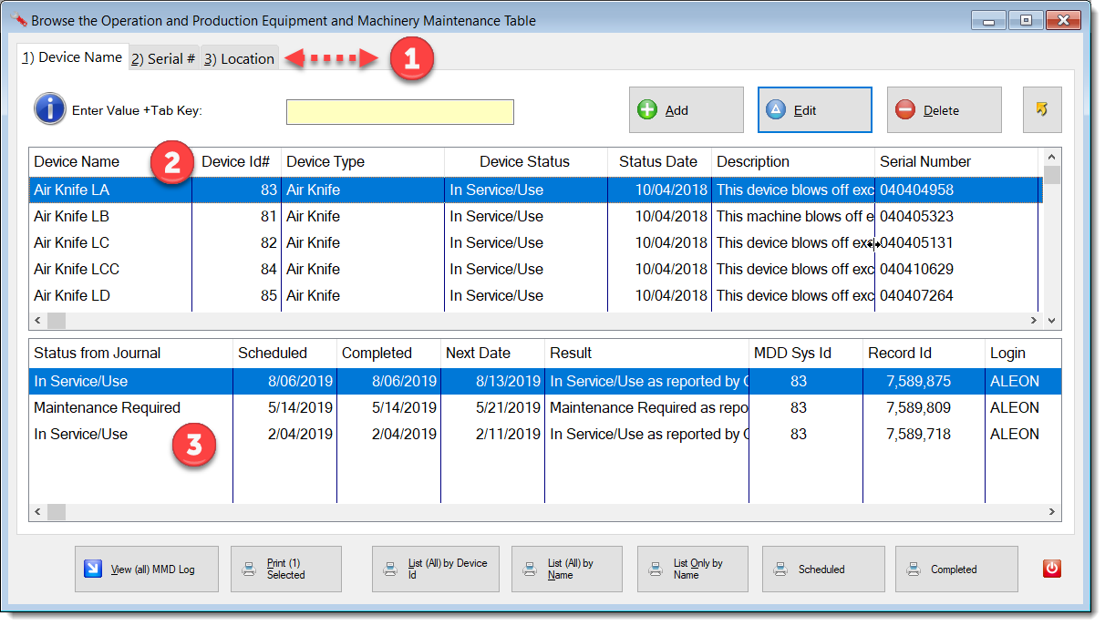The image size is (1105, 626).
Task: Switch to the Serial # tab
Action: 163,59
